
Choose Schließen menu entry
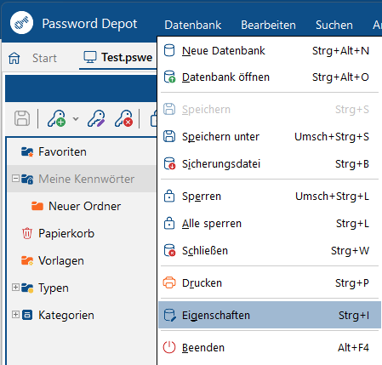(270, 251)
